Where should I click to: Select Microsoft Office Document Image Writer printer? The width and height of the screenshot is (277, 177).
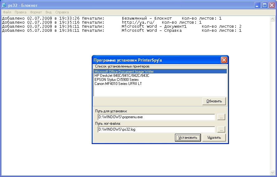coord(124,72)
